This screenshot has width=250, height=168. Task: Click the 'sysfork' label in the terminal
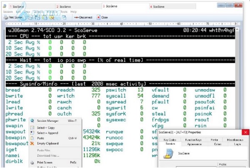coord(116,114)
